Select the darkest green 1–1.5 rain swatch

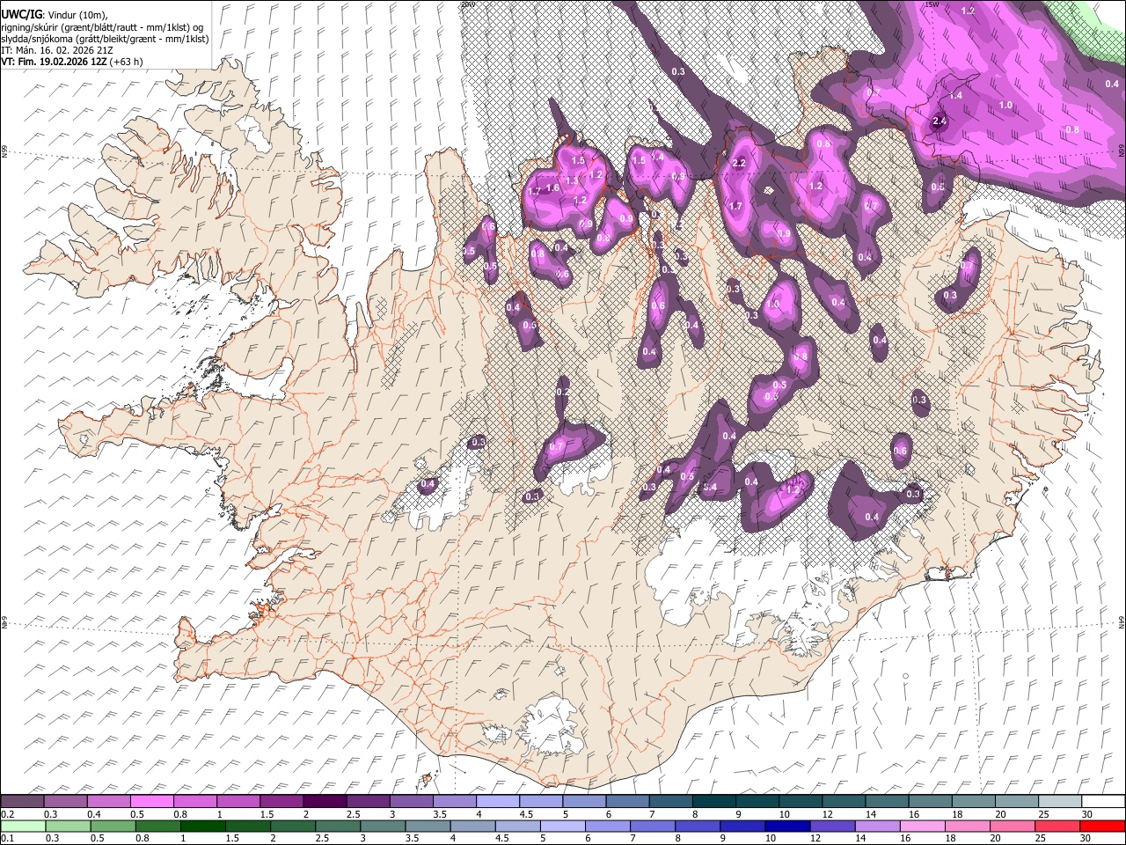(x=203, y=826)
